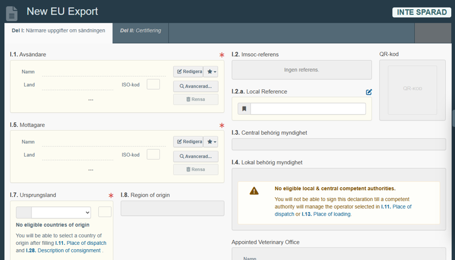Click the warning triangle icon in Lokal behörig myndighet

[254, 191]
